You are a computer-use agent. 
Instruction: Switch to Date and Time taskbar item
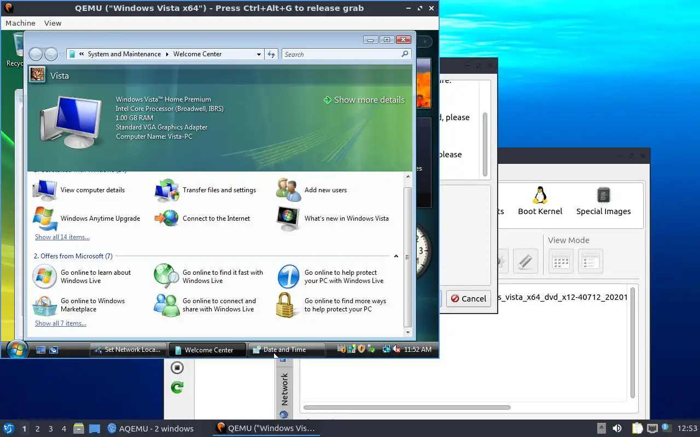pos(287,350)
